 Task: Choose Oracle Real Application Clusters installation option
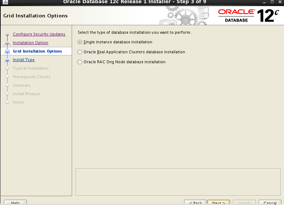tap(80, 52)
